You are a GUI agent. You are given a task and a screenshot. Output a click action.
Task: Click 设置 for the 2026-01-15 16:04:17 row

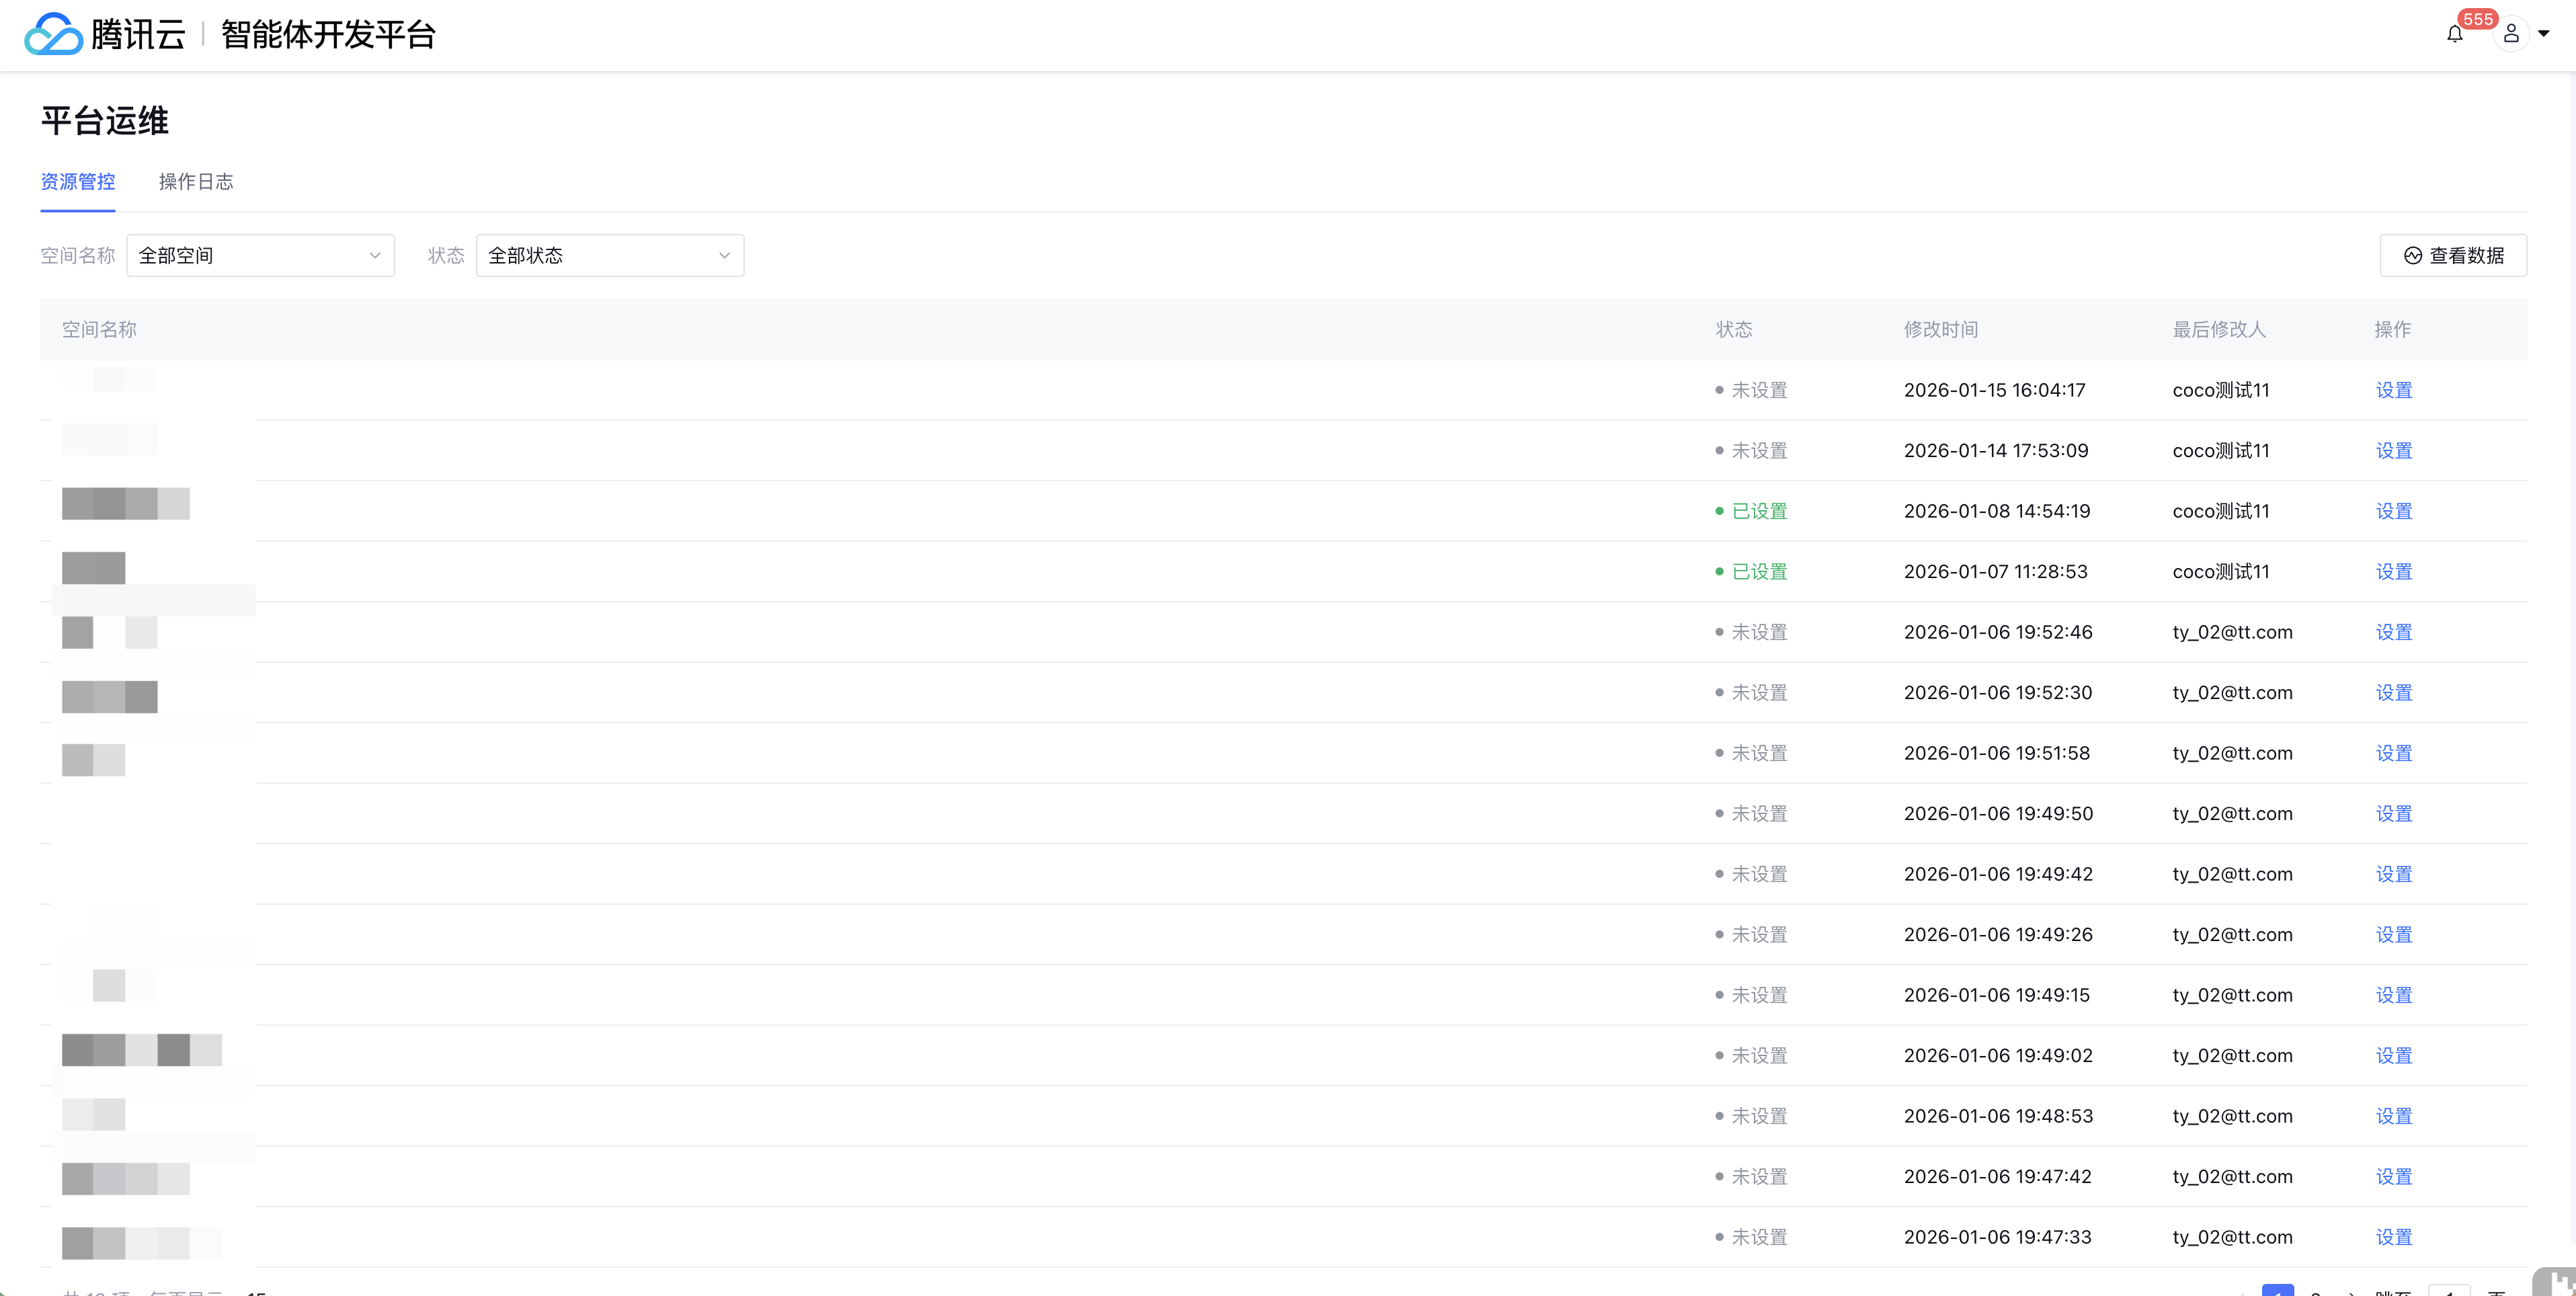point(2393,390)
